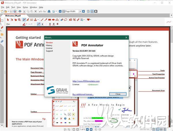Undo the last action
The width and height of the screenshot is (173, 131).
pyautogui.click(x=40, y=11)
